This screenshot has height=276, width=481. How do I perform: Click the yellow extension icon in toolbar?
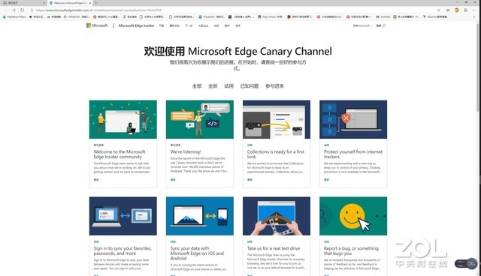point(457,10)
